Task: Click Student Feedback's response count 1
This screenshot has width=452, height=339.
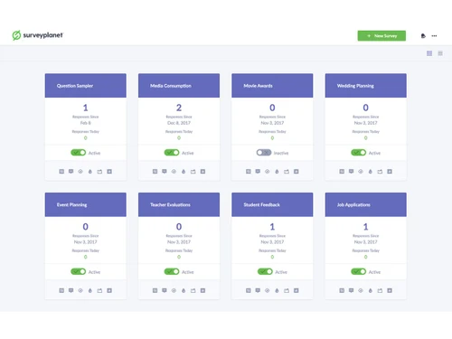Action: click(x=272, y=227)
